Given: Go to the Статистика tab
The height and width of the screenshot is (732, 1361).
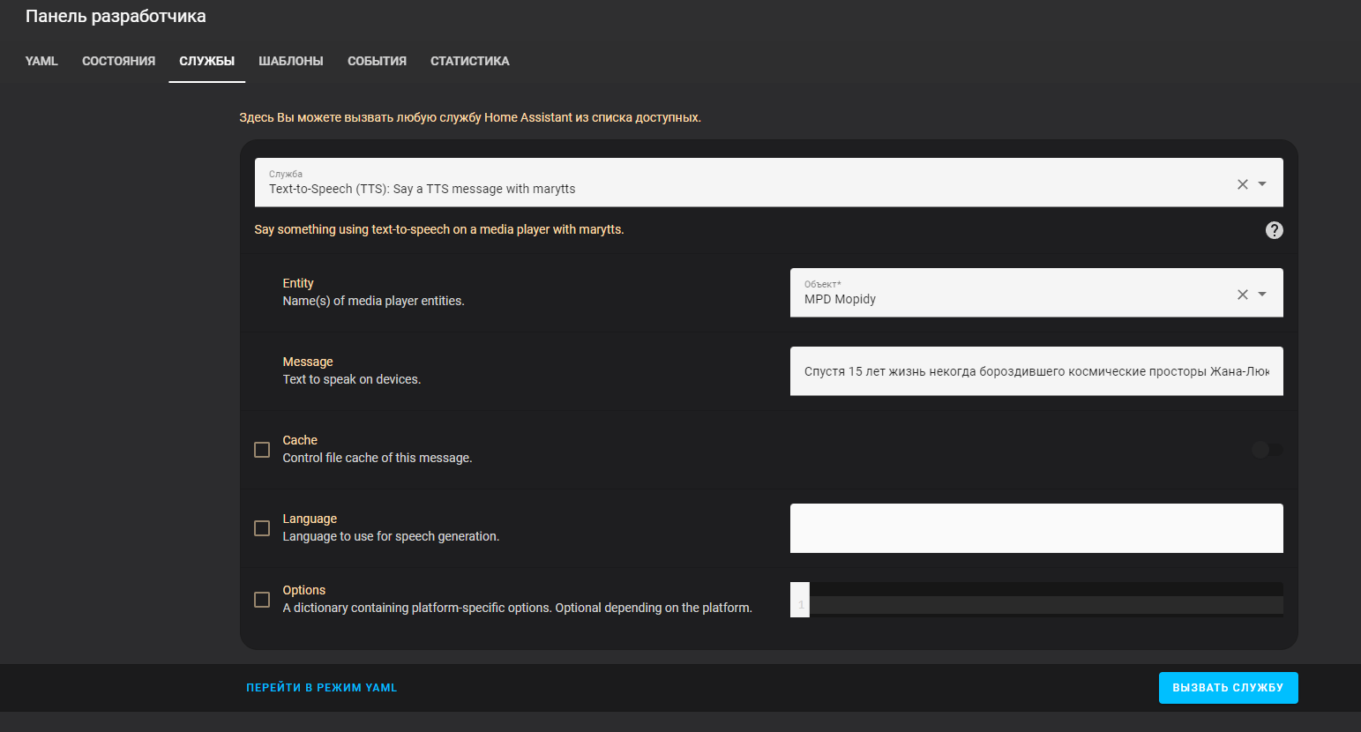Looking at the screenshot, I should 469,62.
